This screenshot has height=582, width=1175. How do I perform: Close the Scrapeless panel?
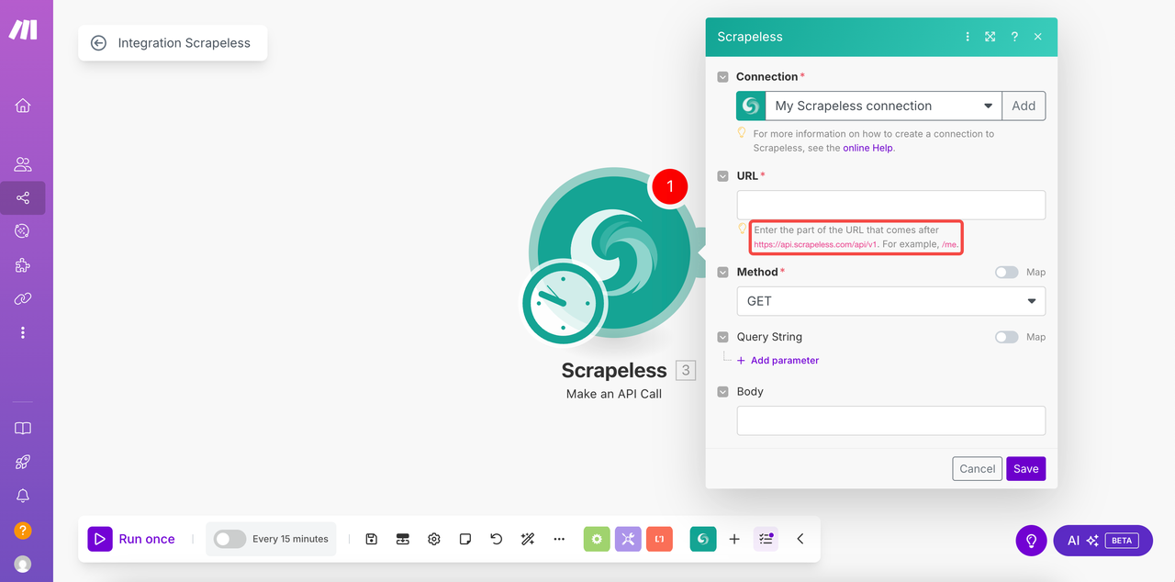point(1037,37)
